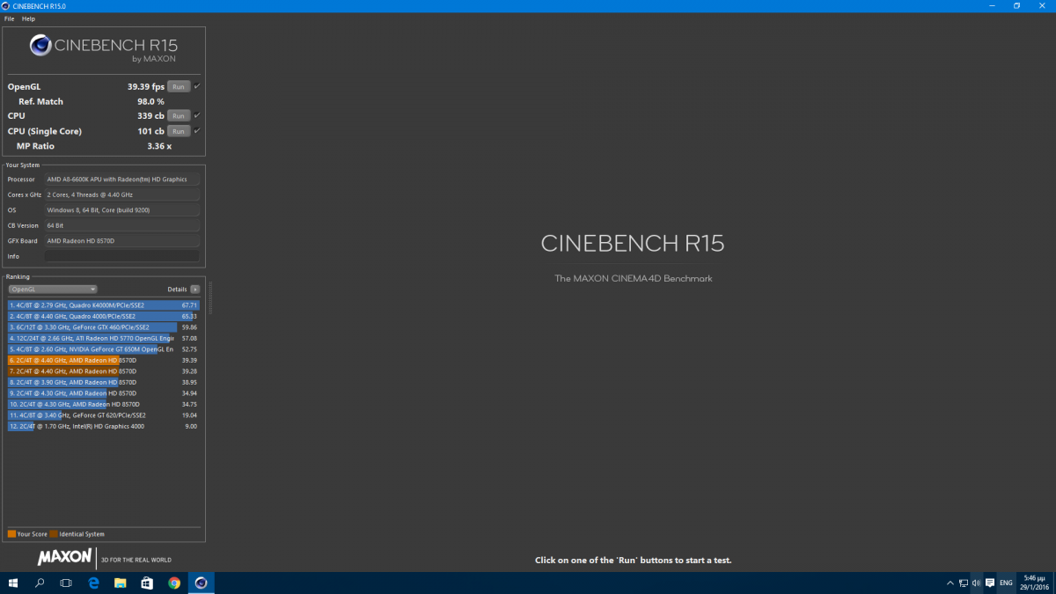Select rank 12 Intel HD Graphics 4000 entry
The image size is (1056, 594).
pos(104,426)
